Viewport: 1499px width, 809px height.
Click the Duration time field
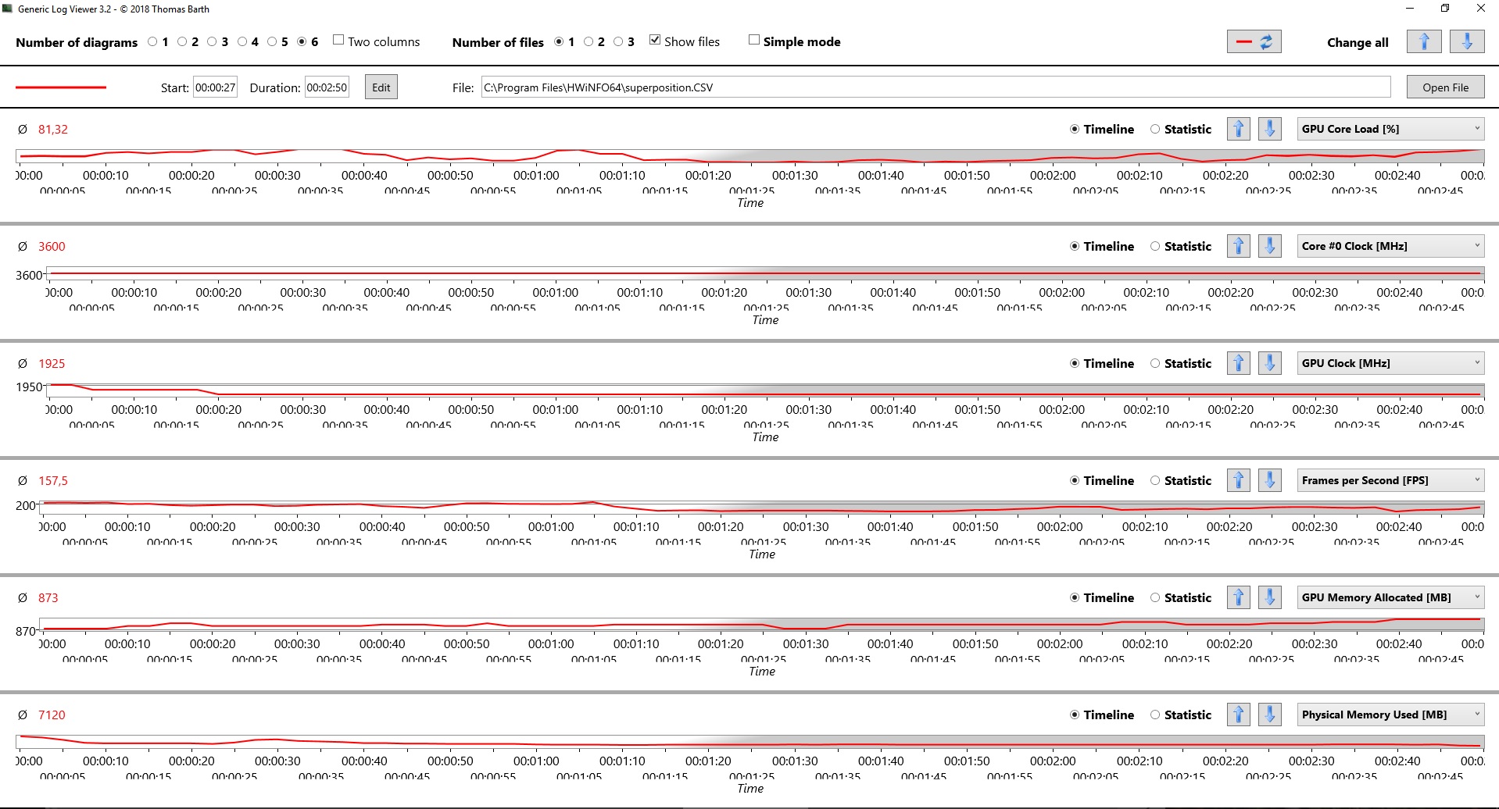click(x=327, y=87)
